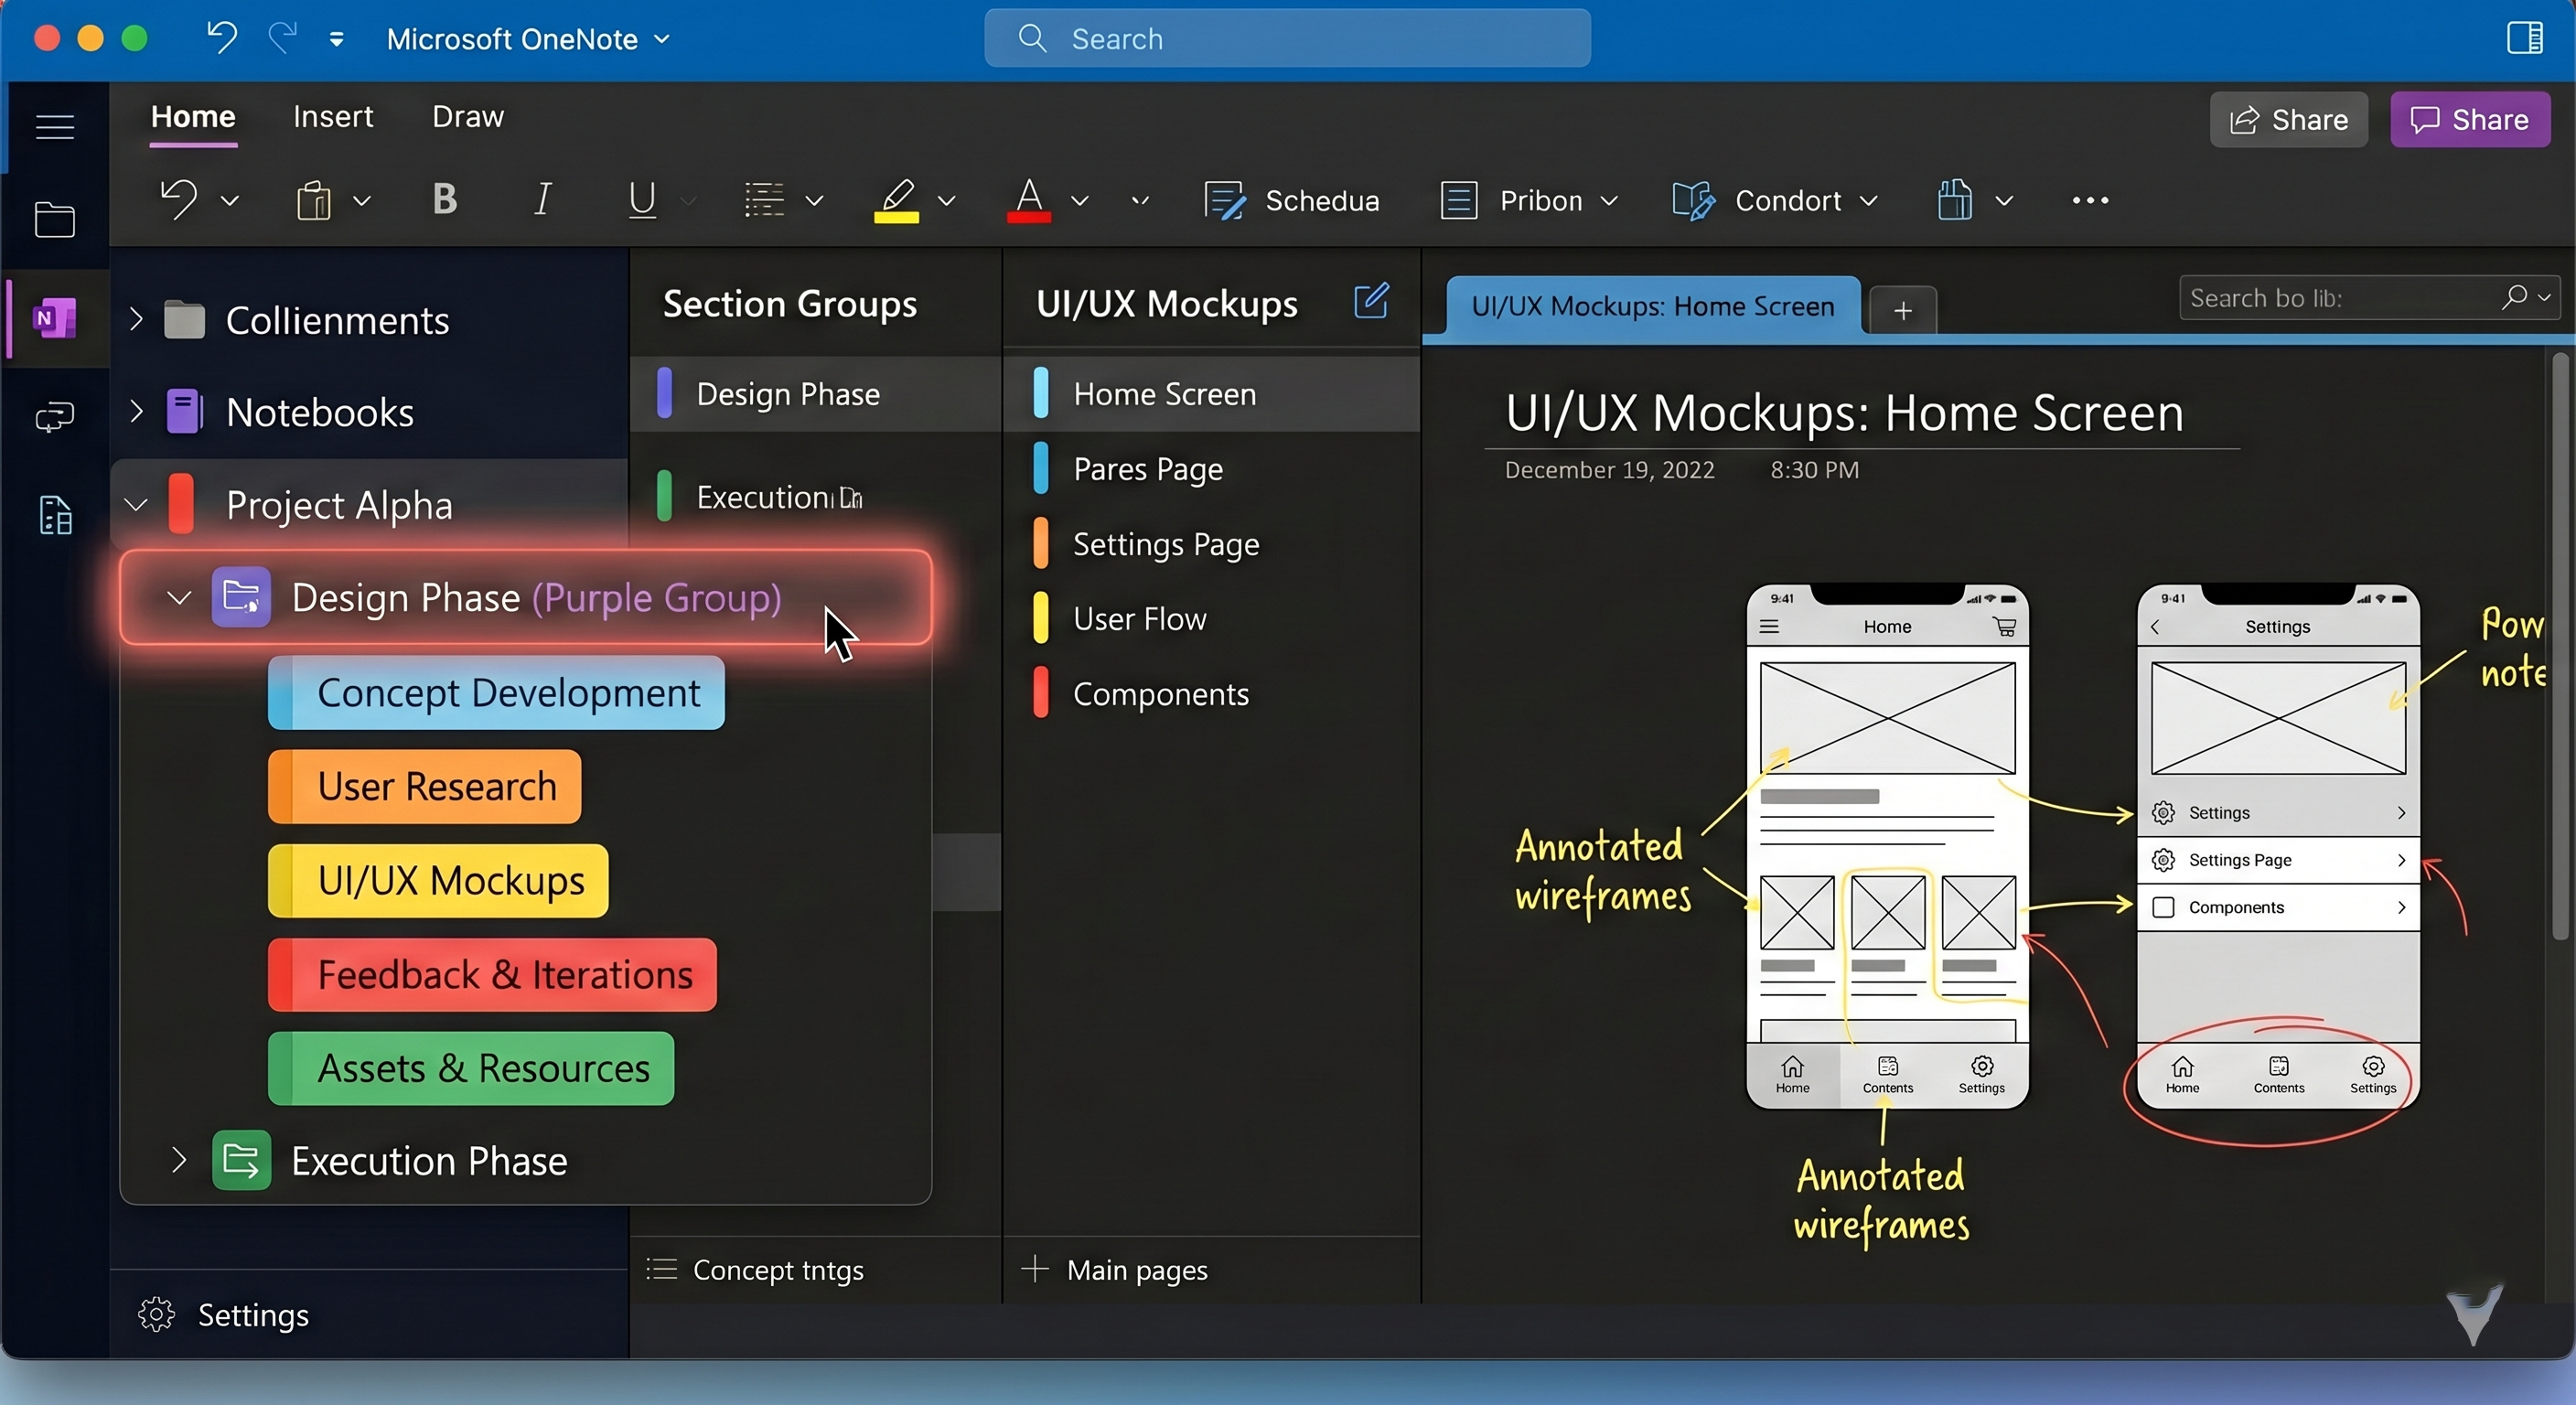The width and height of the screenshot is (2576, 1405).
Task: Click the undo arrow in the title bar
Action: (x=221, y=38)
